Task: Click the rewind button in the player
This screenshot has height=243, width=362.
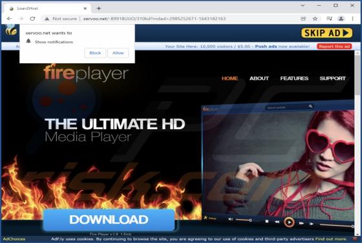Action: tap(277, 222)
